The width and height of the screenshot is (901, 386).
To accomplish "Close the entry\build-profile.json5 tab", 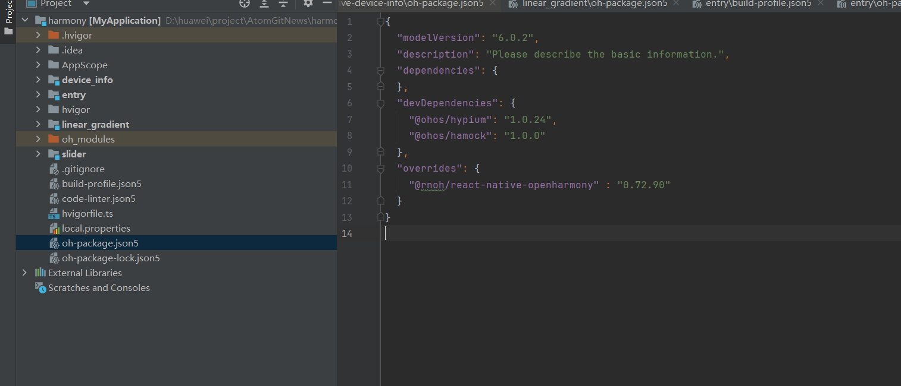I will pyautogui.click(x=821, y=4).
